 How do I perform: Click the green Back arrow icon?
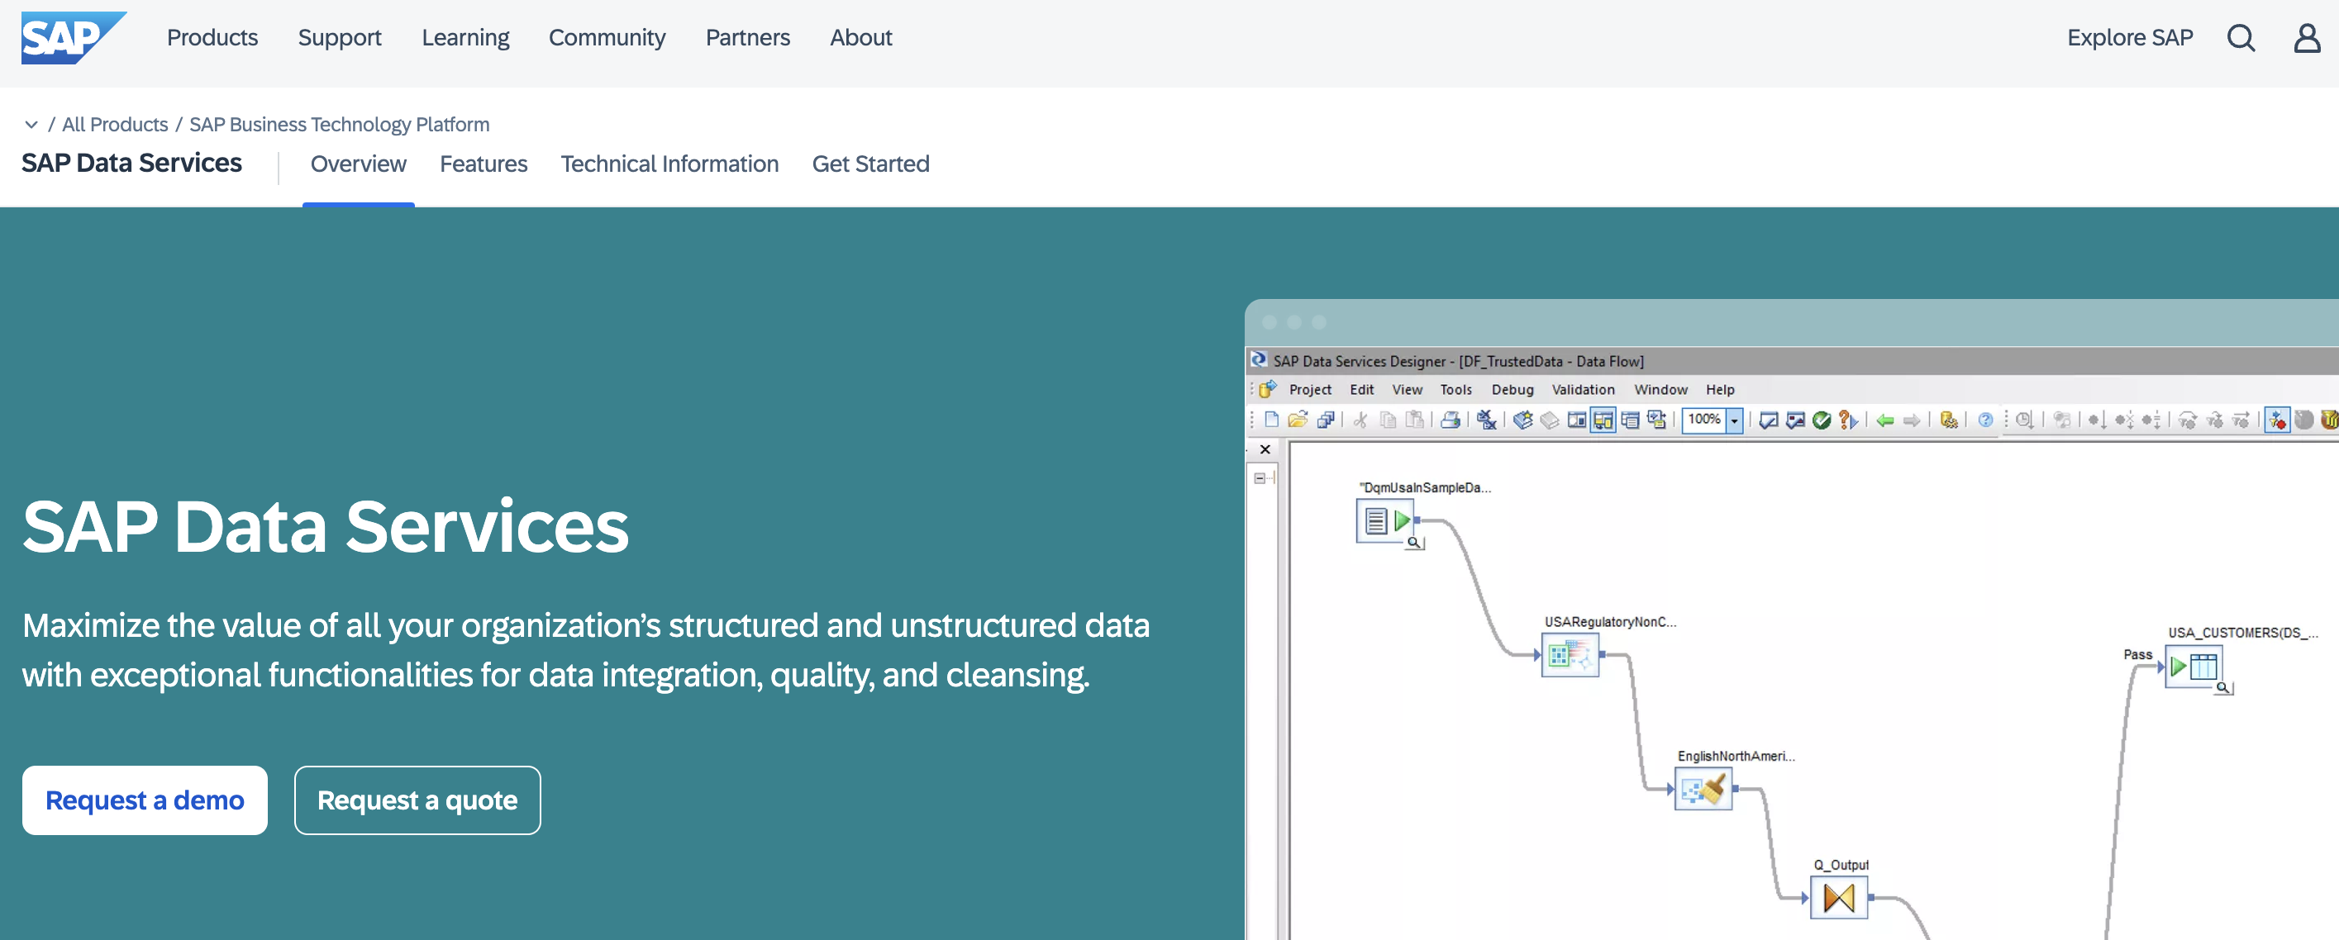[1885, 420]
